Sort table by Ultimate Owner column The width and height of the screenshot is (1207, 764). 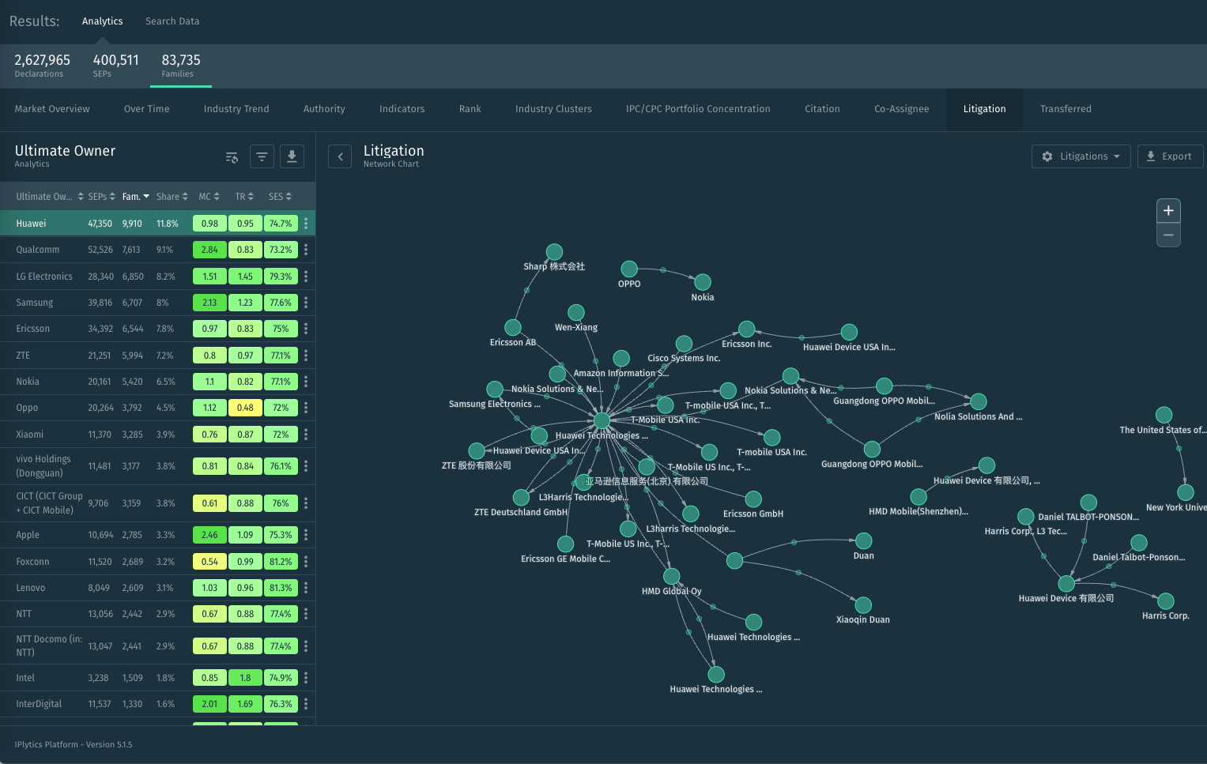[x=50, y=197]
